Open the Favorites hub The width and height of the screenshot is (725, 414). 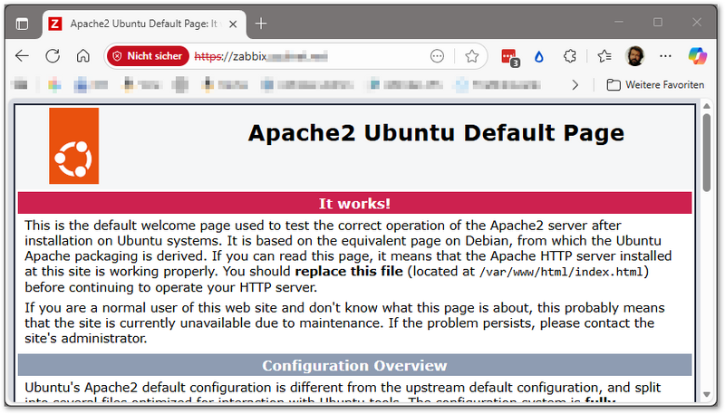pyautogui.click(x=604, y=56)
